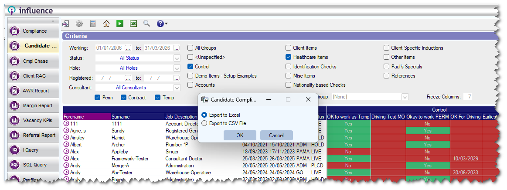Open SQL Query in sidebar
The width and height of the screenshot is (507, 190).
pyautogui.click(x=33, y=165)
